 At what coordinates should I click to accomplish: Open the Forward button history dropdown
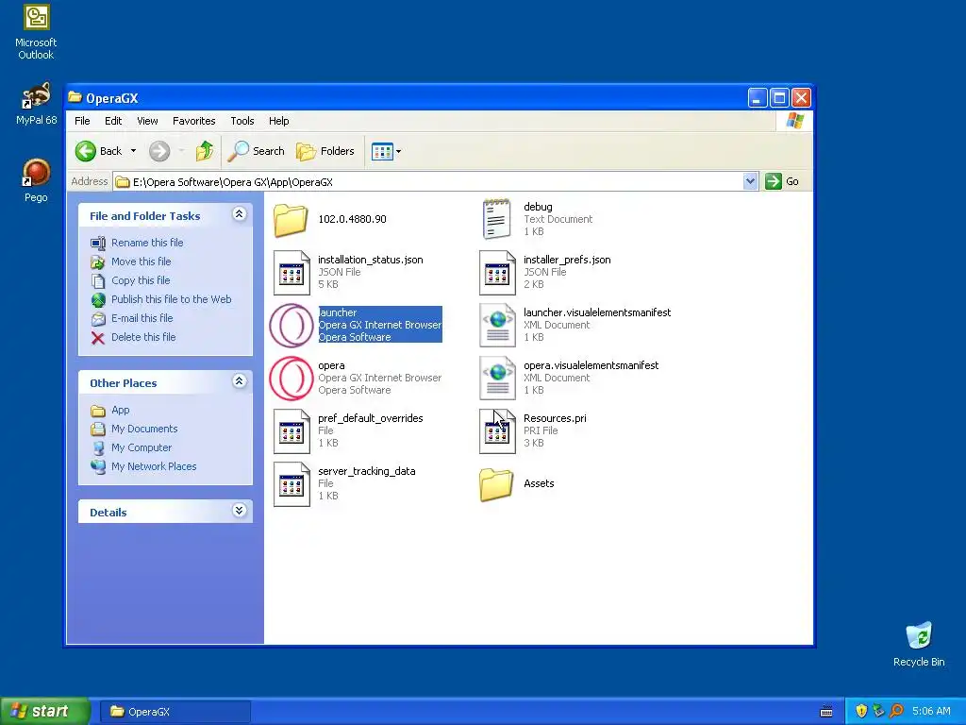pyautogui.click(x=181, y=151)
